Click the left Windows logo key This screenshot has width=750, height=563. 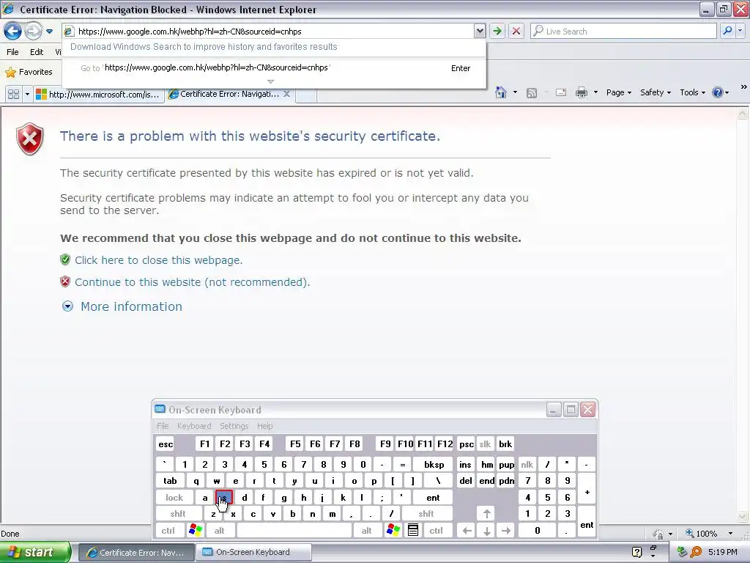click(x=196, y=531)
